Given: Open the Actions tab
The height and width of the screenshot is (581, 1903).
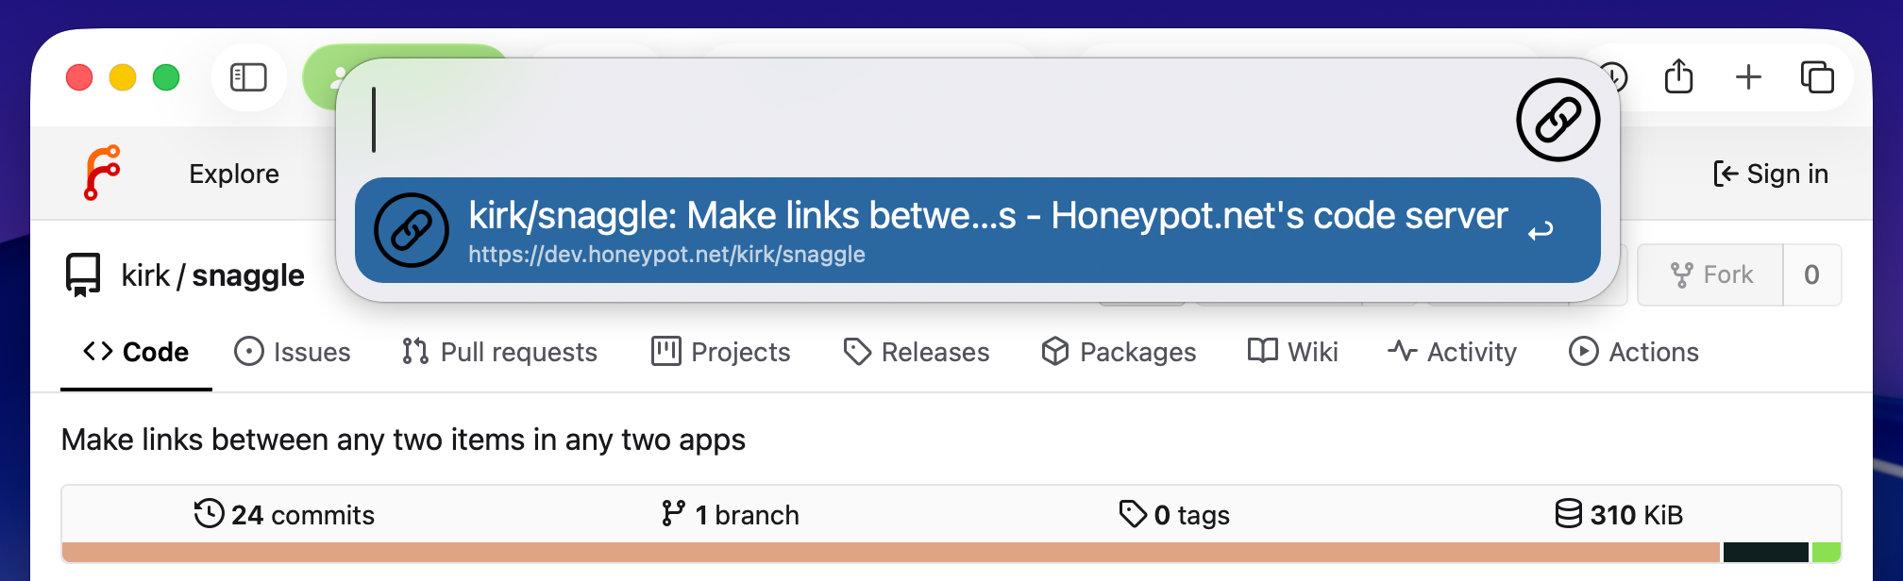Looking at the screenshot, I should coord(1634,352).
